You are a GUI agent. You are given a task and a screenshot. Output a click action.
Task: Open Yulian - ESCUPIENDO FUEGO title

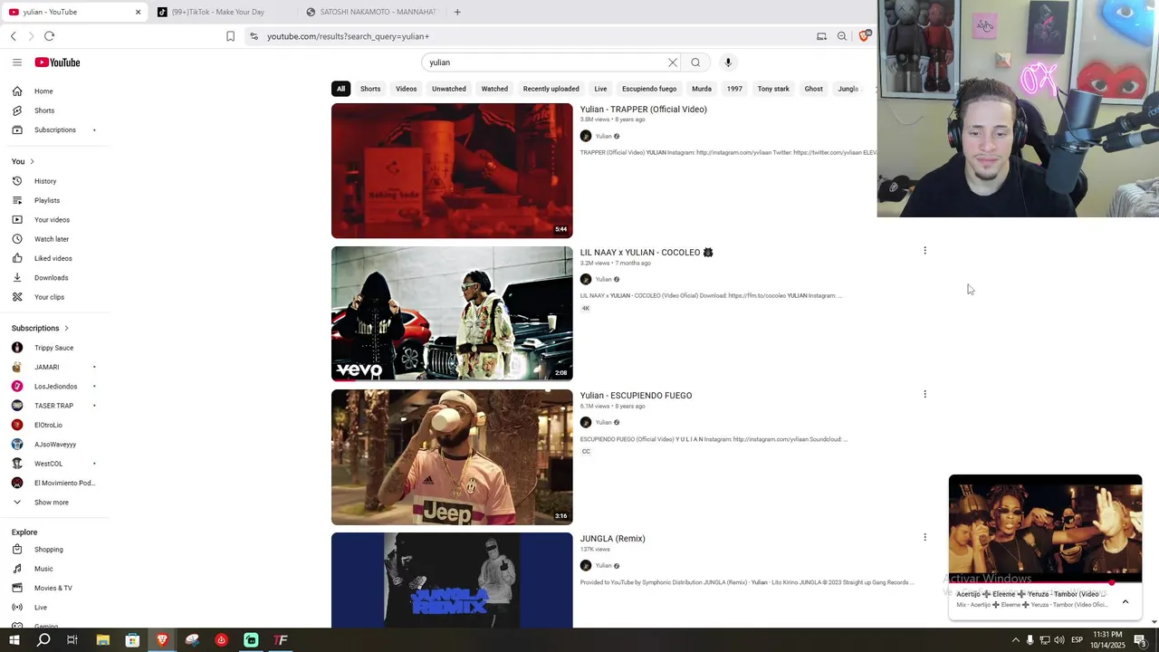click(636, 396)
